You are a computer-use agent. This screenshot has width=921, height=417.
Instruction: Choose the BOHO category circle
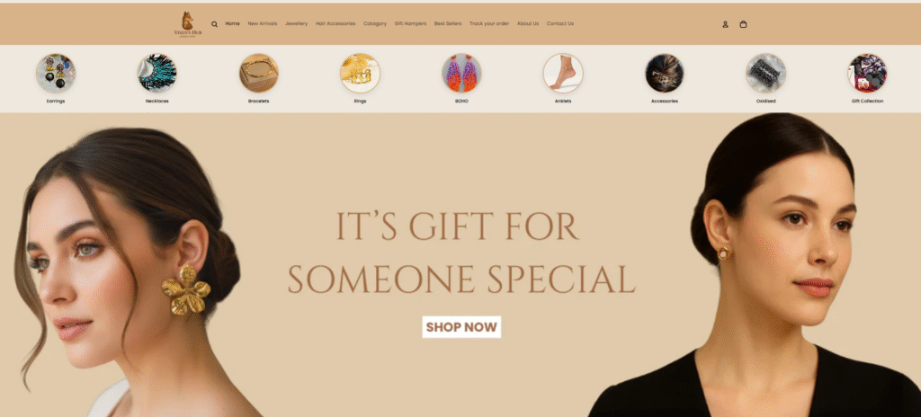coord(461,74)
